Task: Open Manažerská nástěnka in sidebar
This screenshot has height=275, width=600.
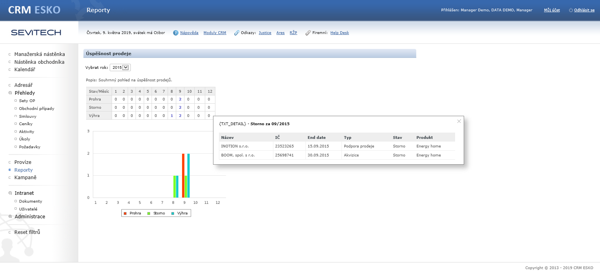Action: pyautogui.click(x=40, y=54)
